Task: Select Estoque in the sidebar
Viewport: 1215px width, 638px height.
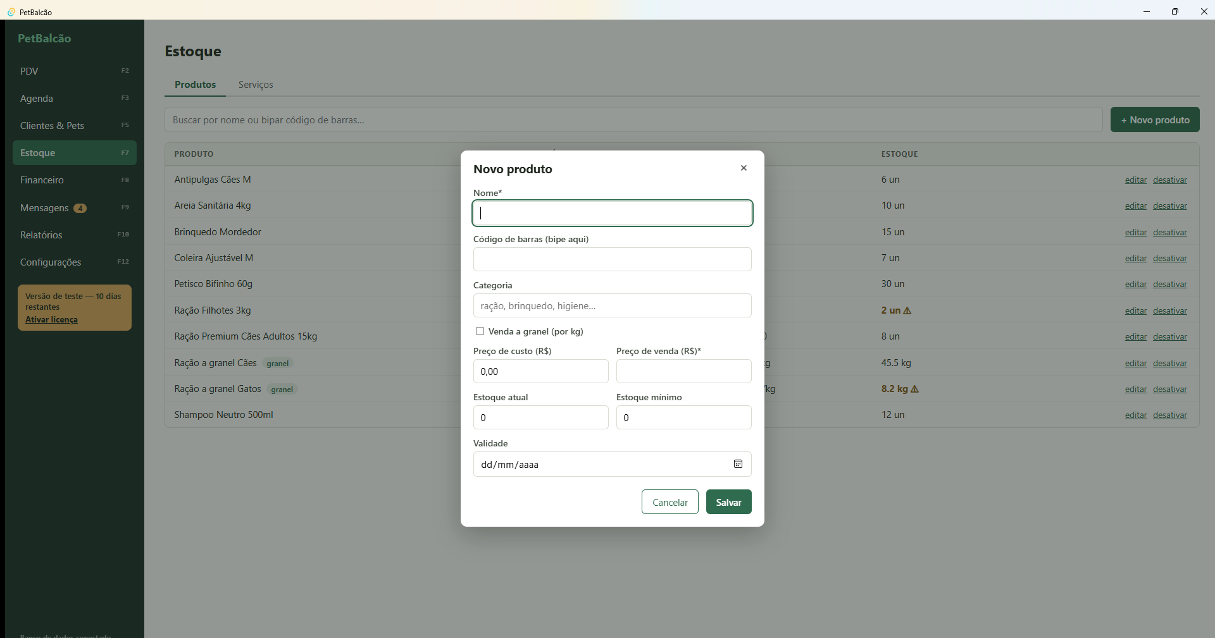Action: 75,152
